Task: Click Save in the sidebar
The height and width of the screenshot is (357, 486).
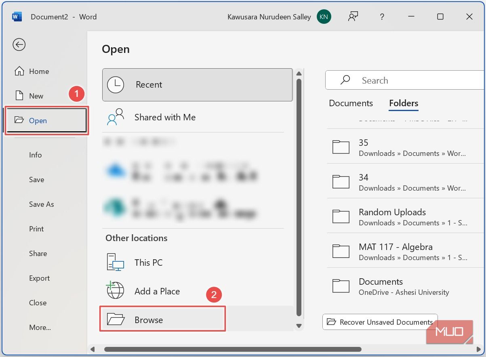Action: (x=37, y=180)
